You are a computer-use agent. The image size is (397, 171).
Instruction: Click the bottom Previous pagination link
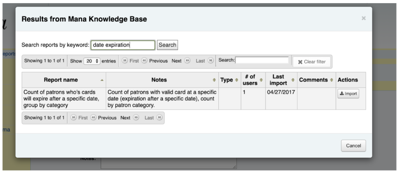[x=107, y=118]
